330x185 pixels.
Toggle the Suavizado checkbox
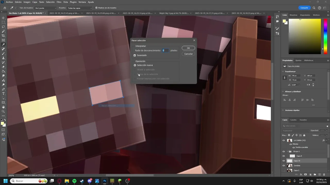(x=135, y=55)
